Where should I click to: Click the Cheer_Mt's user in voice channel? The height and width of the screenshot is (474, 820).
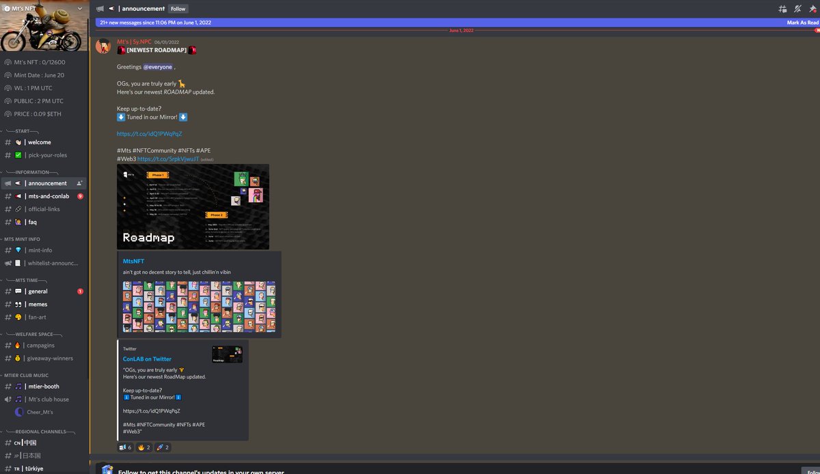[40, 412]
